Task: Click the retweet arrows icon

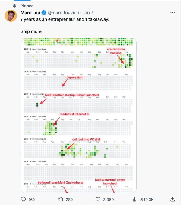Action: pyautogui.click(x=61, y=199)
